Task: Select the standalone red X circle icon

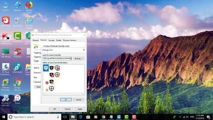Action: click(x=47, y=83)
